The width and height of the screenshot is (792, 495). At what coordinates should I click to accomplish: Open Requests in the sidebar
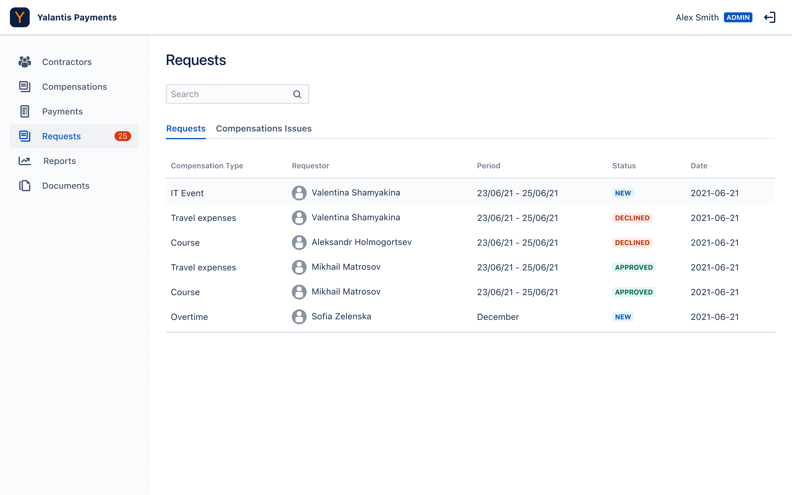62,136
